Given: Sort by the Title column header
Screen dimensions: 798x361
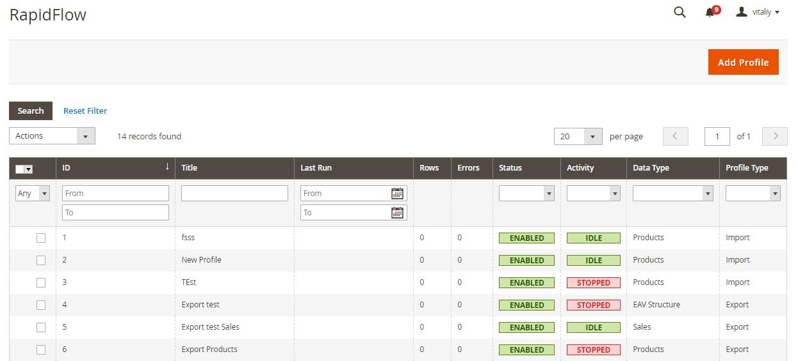Looking at the screenshot, I should click(234, 168).
